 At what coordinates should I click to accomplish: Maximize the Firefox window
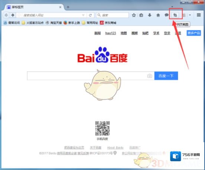(x=190, y=2)
